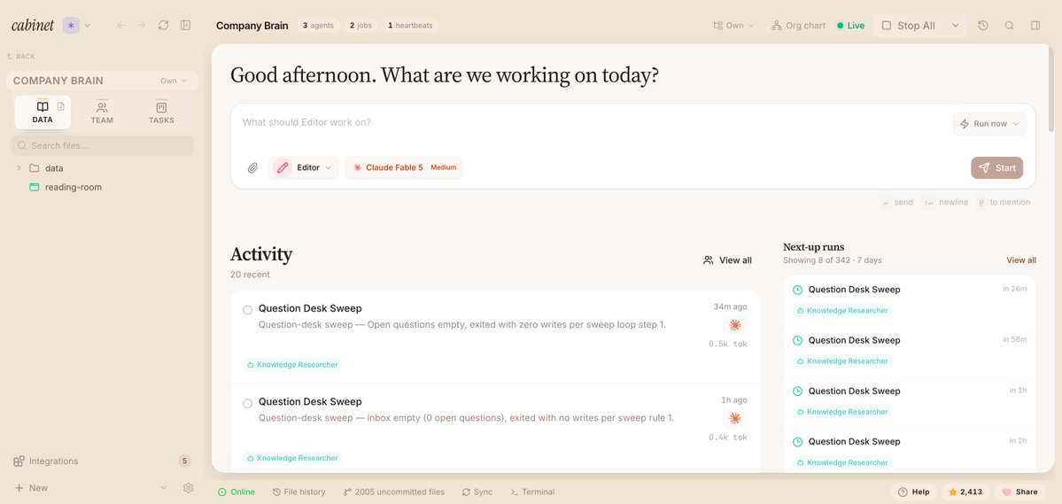The height and width of the screenshot is (504, 1062).
Task: Toggle the right panel icon
Action: 1035,26
